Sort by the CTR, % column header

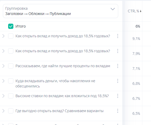tap(134, 11)
